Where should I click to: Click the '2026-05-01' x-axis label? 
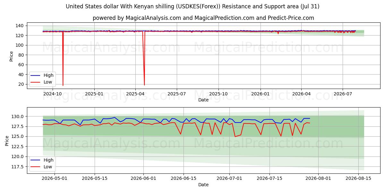54,179
